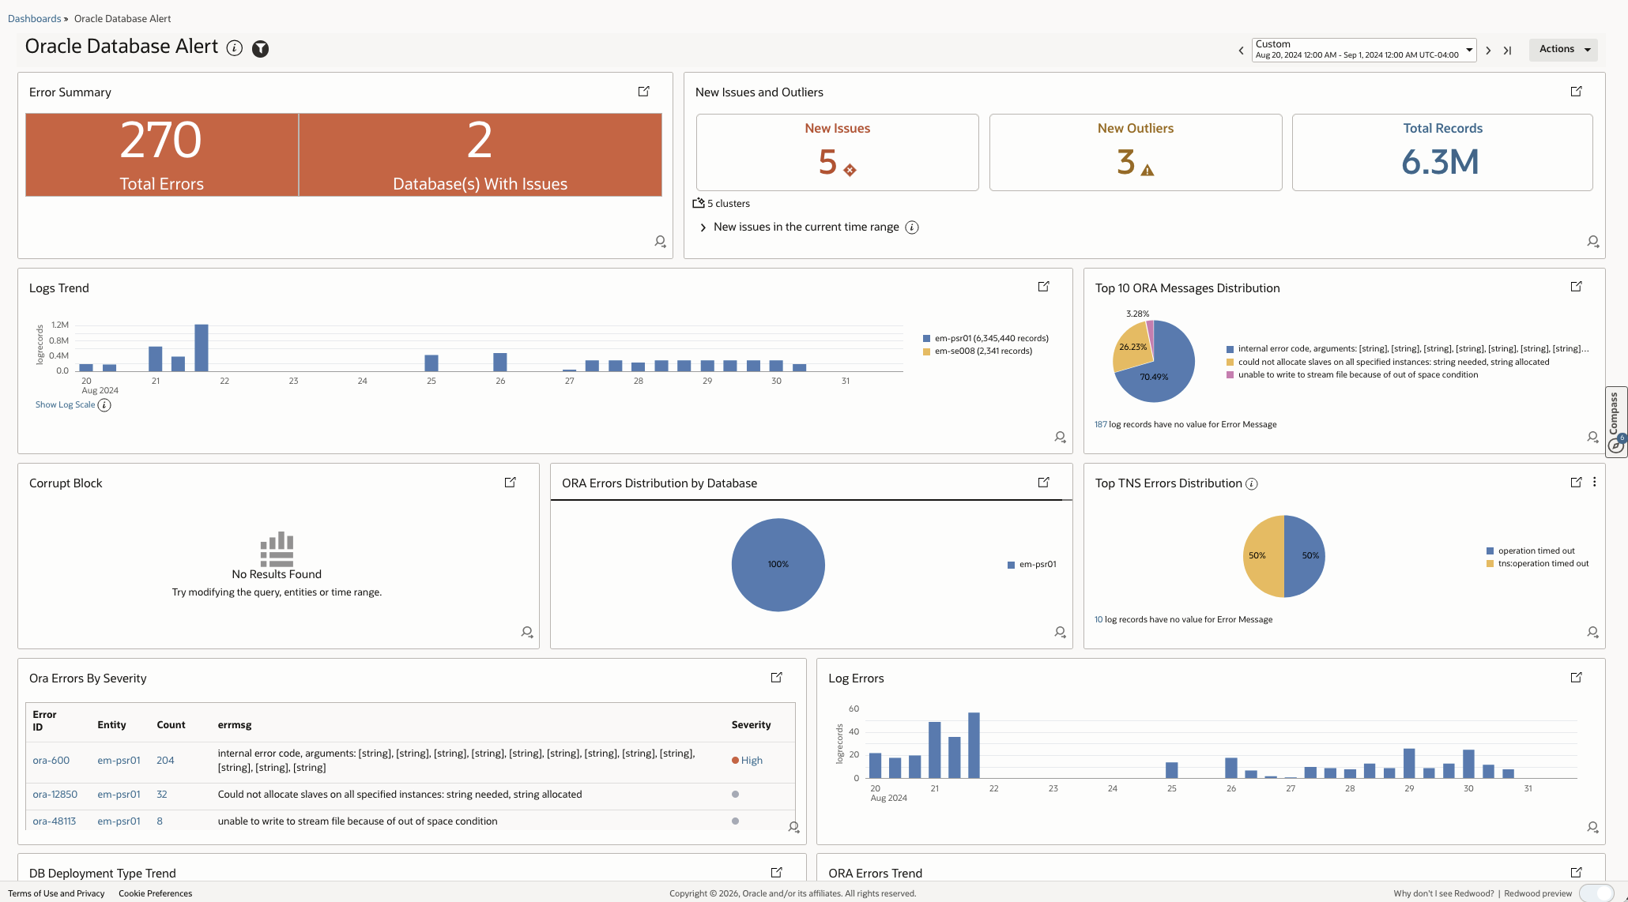The width and height of the screenshot is (1628, 902).
Task: Open the New Outliers tile showing 3
Action: pos(1136,152)
